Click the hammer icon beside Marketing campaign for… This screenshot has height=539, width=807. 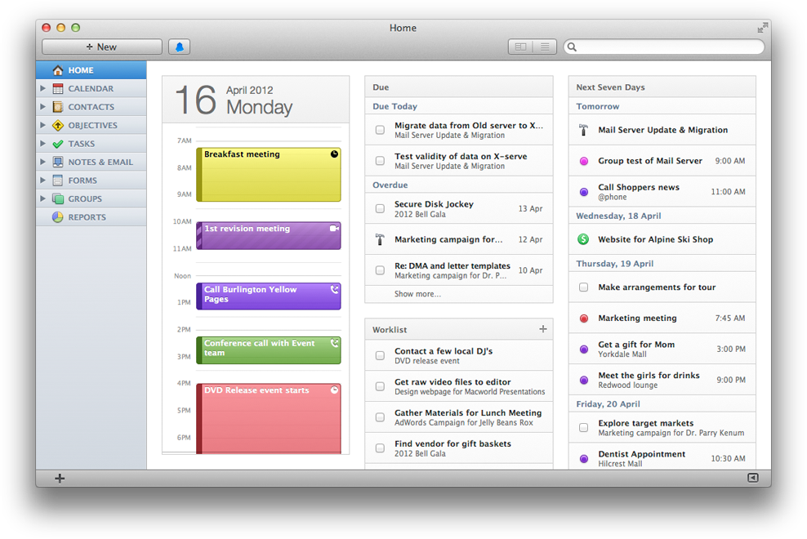tap(380, 239)
